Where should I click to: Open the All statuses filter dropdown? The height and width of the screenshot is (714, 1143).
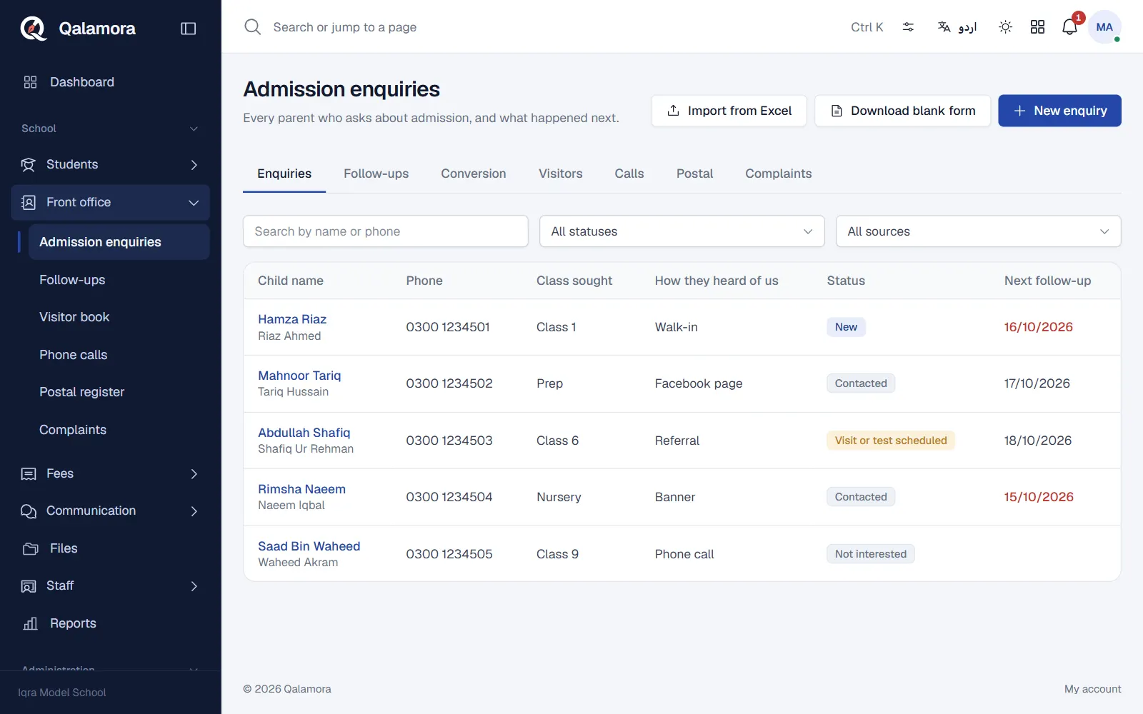point(682,231)
